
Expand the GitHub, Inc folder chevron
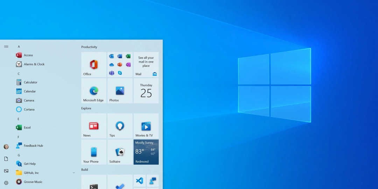click(73, 173)
